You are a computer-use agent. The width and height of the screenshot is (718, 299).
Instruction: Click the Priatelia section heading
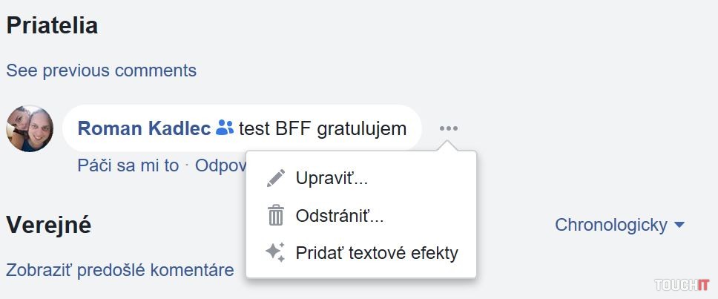(x=52, y=26)
